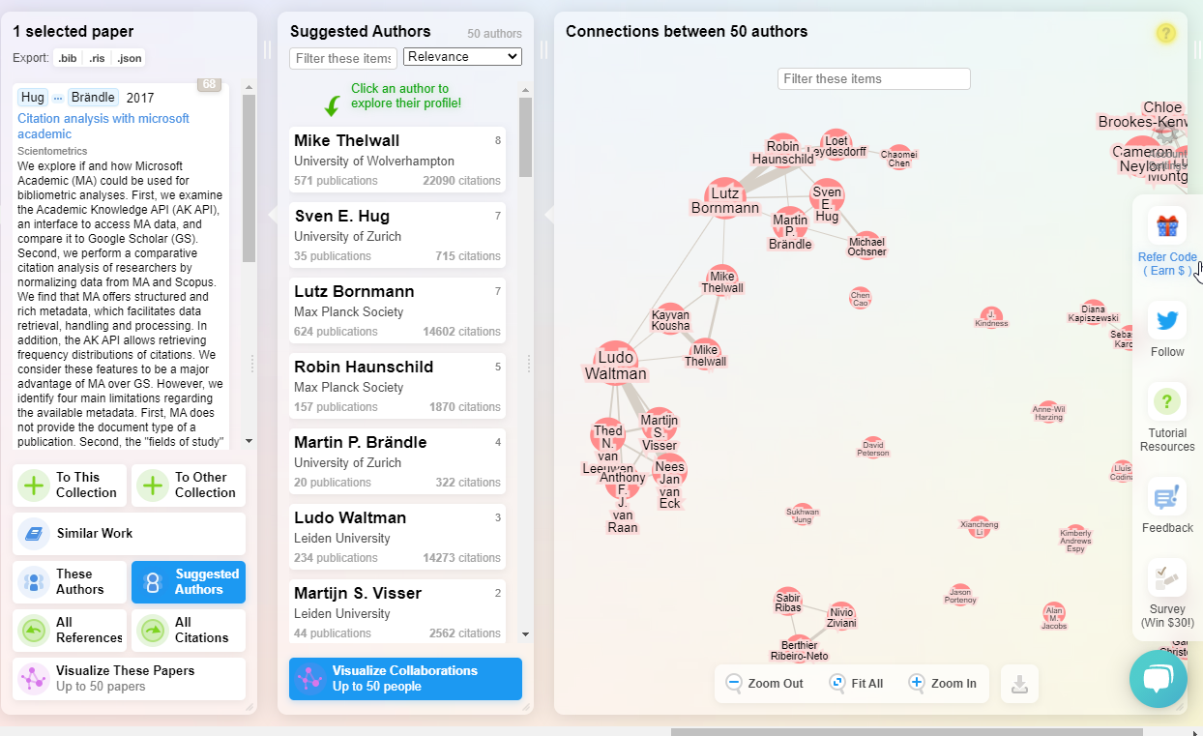Viewport: 1203px width, 736px height.
Task: Click the paper abstract scrollbar down arrow
Action: pyautogui.click(x=249, y=440)
